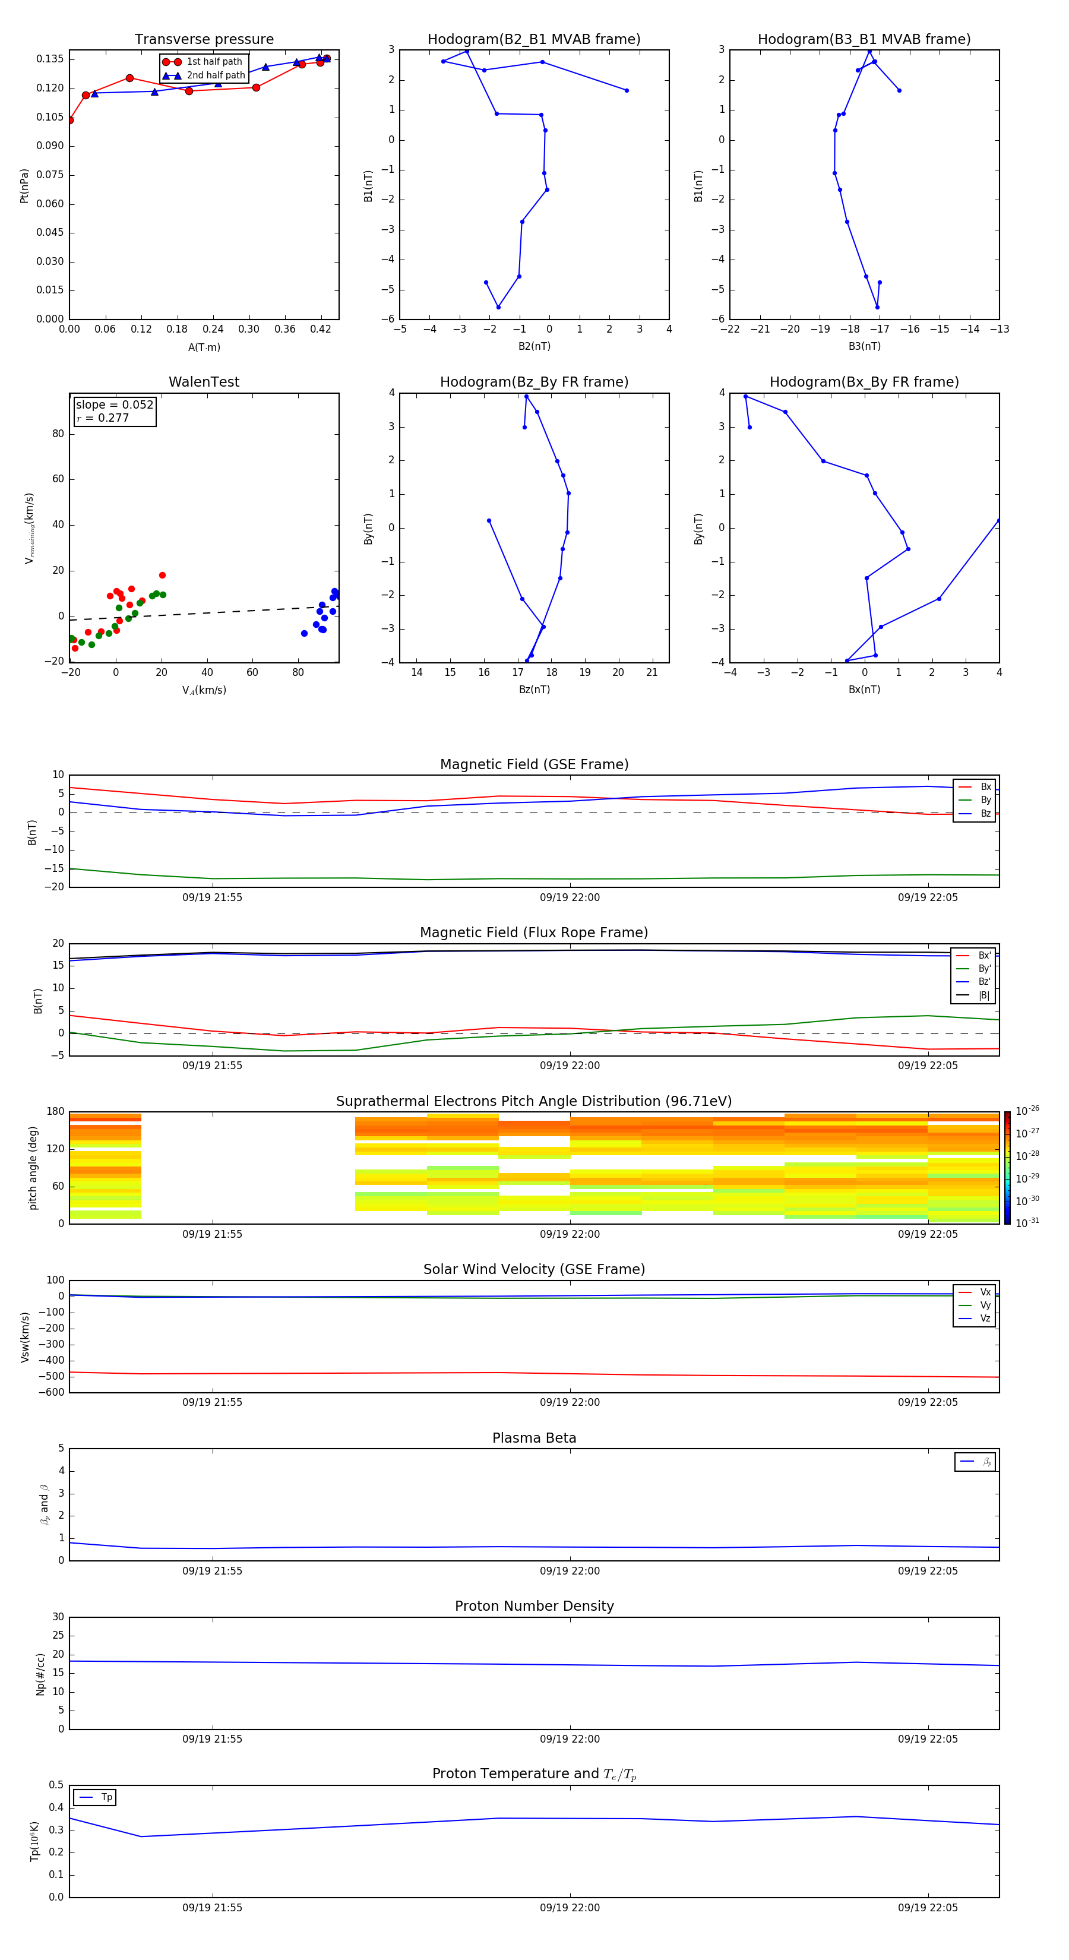Viewport: 1069px width, 1960px height.
Task: Click '09/19 21:55' tick under Proton Temperature plot
Action: tap(212, 1908)
